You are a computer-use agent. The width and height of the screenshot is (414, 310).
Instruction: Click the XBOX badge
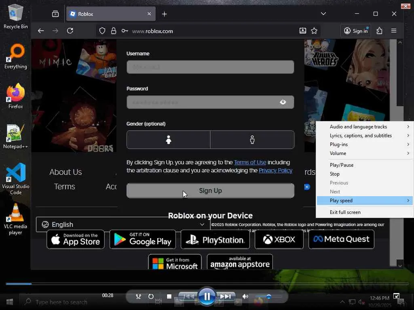pyautogui.click(x=279, y=239)
